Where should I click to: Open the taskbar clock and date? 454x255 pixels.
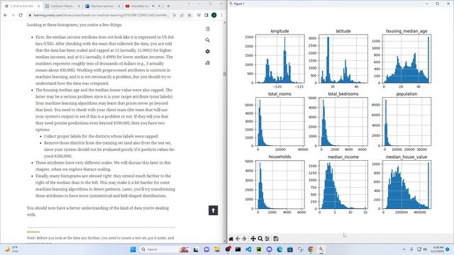(x=437, y=249)
